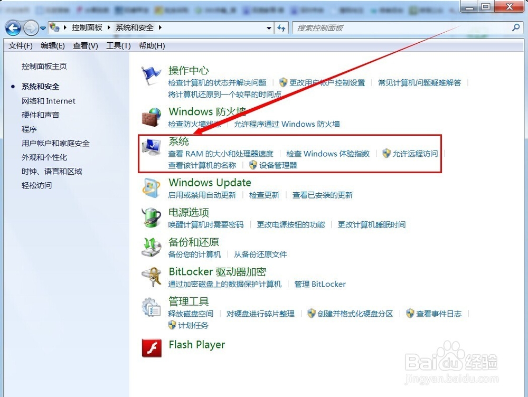Open the 工具(T) menu
The image size is (528, 397).
[x=118, y=45]
